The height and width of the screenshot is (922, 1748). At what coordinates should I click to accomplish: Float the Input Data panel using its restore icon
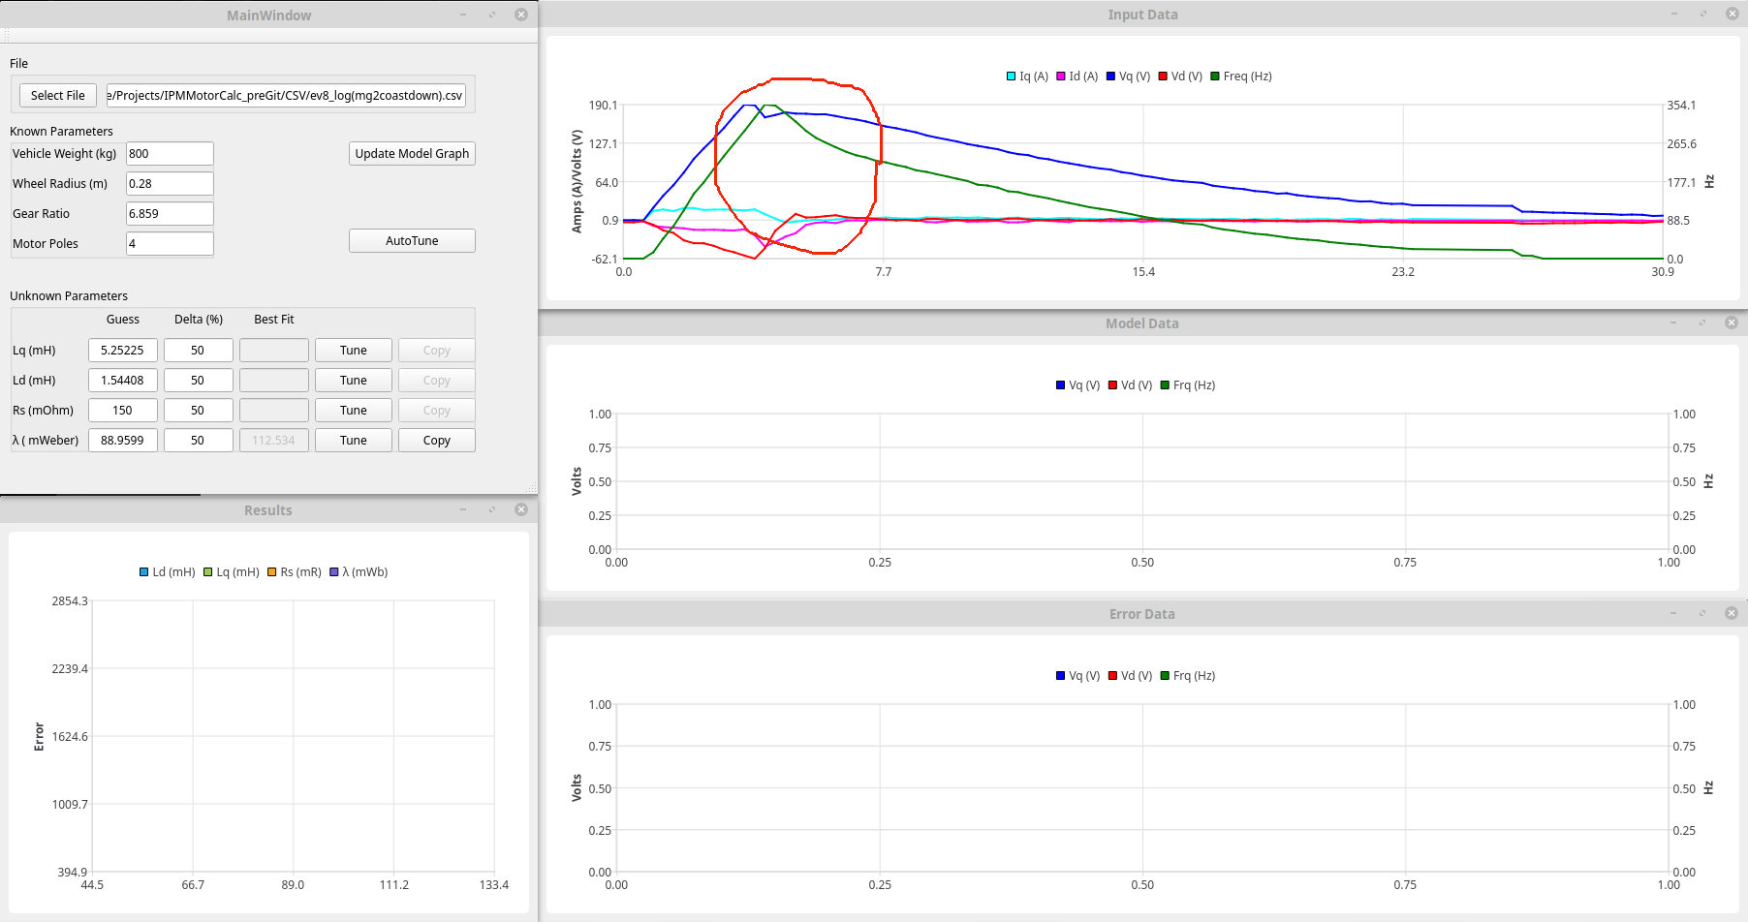[x=1702, y=15]
